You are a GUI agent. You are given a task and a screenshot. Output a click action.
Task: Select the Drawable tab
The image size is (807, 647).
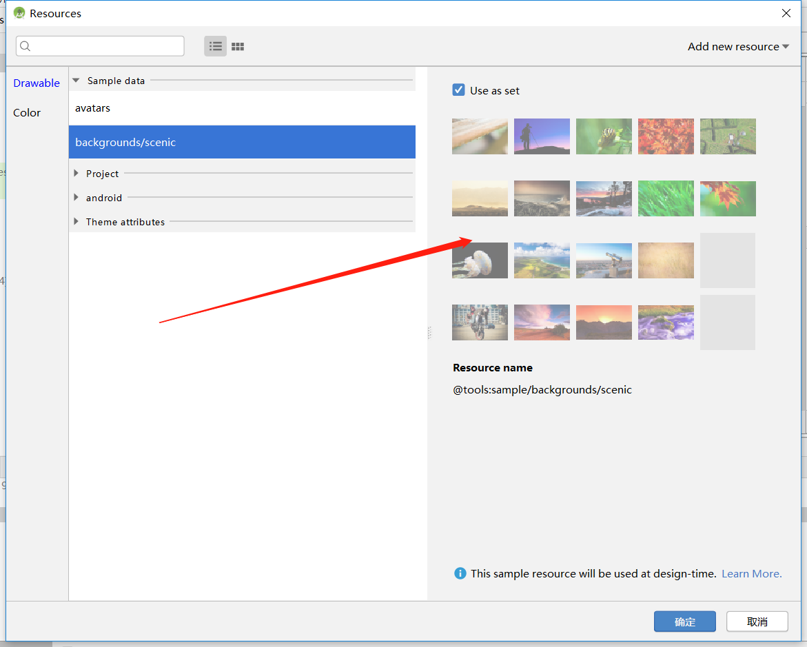37,83
